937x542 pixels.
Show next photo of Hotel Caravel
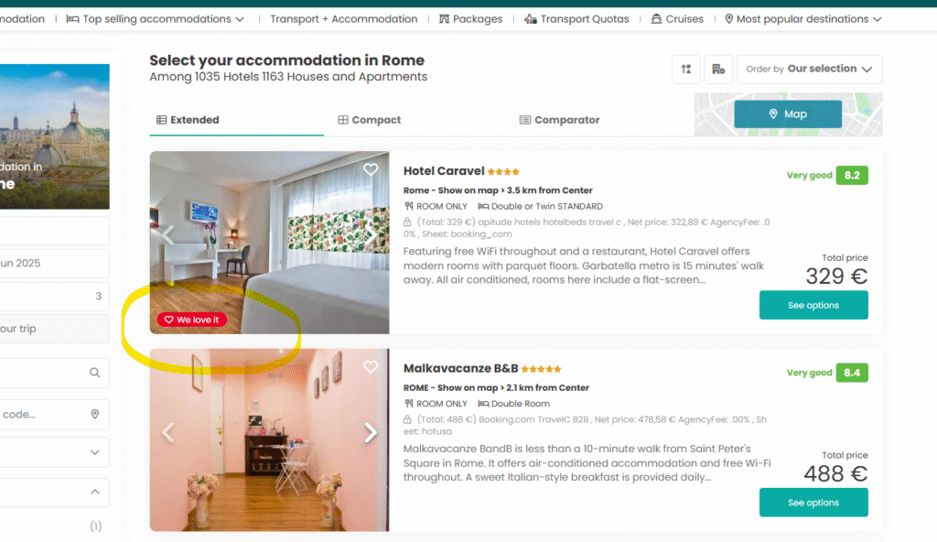[371, 235]
